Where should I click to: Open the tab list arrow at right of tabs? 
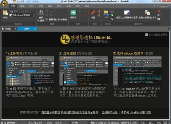tap(169, 29)
